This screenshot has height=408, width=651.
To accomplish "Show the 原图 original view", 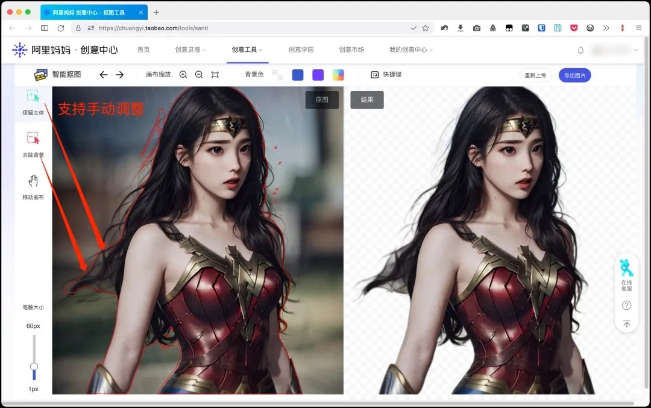I will [322, 100].
